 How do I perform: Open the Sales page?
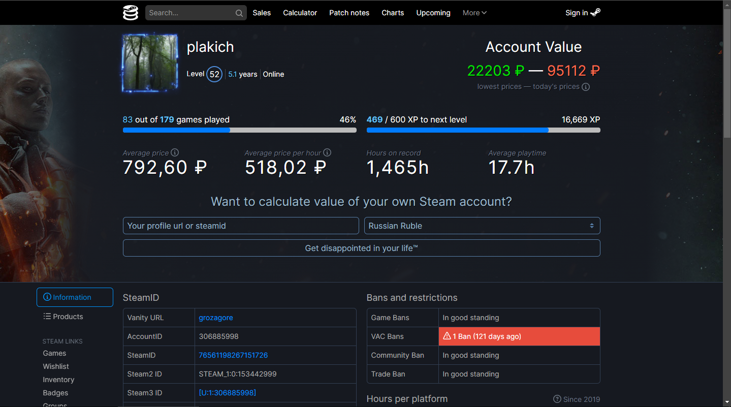tap(262, 13)
